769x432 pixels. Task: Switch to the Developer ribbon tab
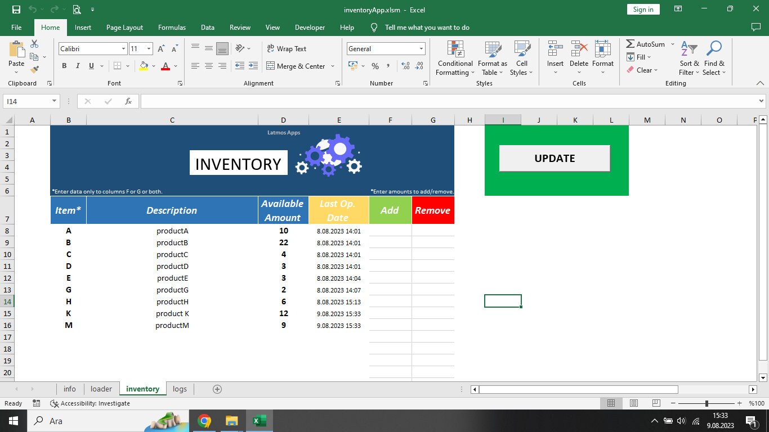pyautogui.click(x=310, y=27)
